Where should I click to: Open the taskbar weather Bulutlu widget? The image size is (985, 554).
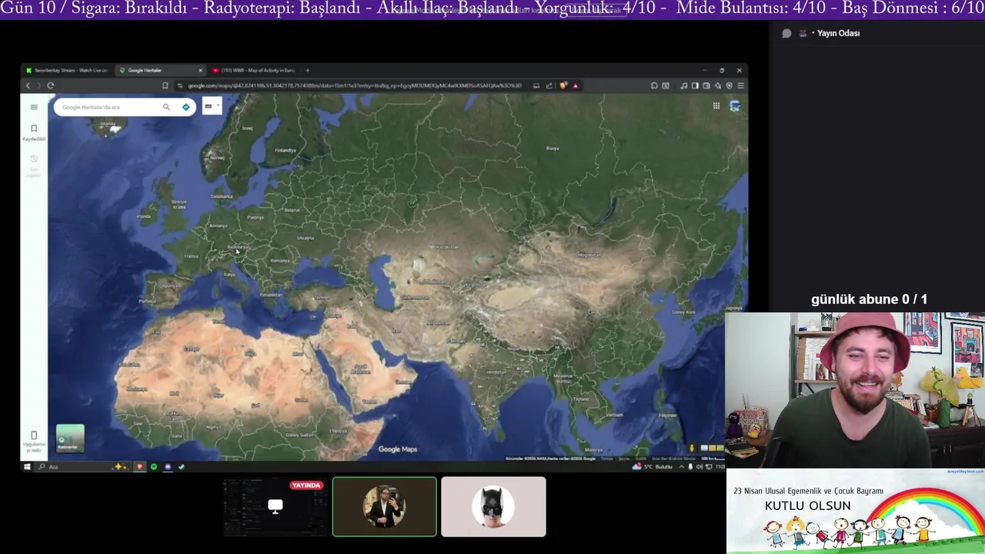pyautogui.click(x=653, y=466)
